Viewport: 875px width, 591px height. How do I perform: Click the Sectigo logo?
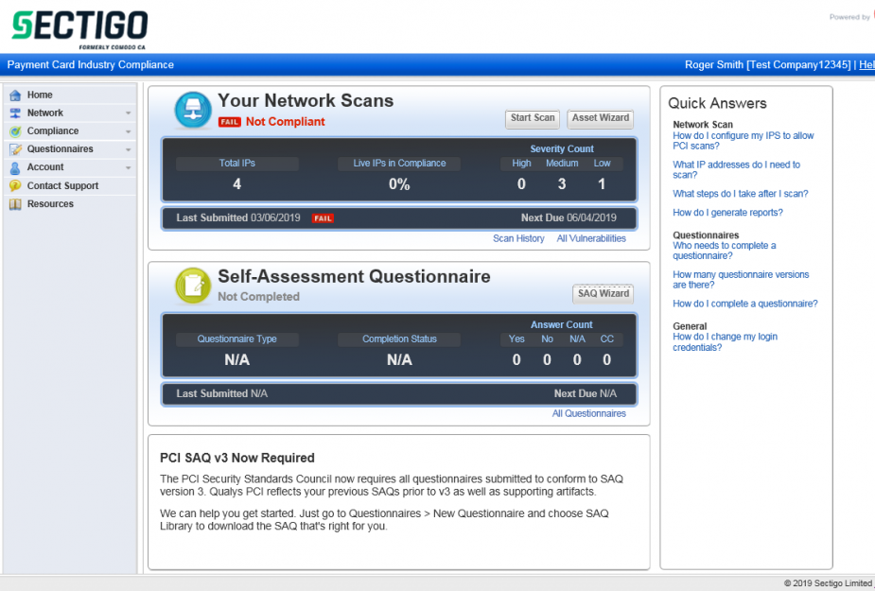pos(79,29)
